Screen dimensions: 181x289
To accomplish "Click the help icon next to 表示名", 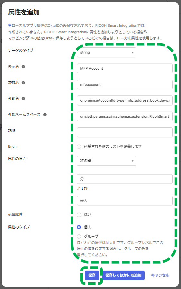I will click(23, 66).
